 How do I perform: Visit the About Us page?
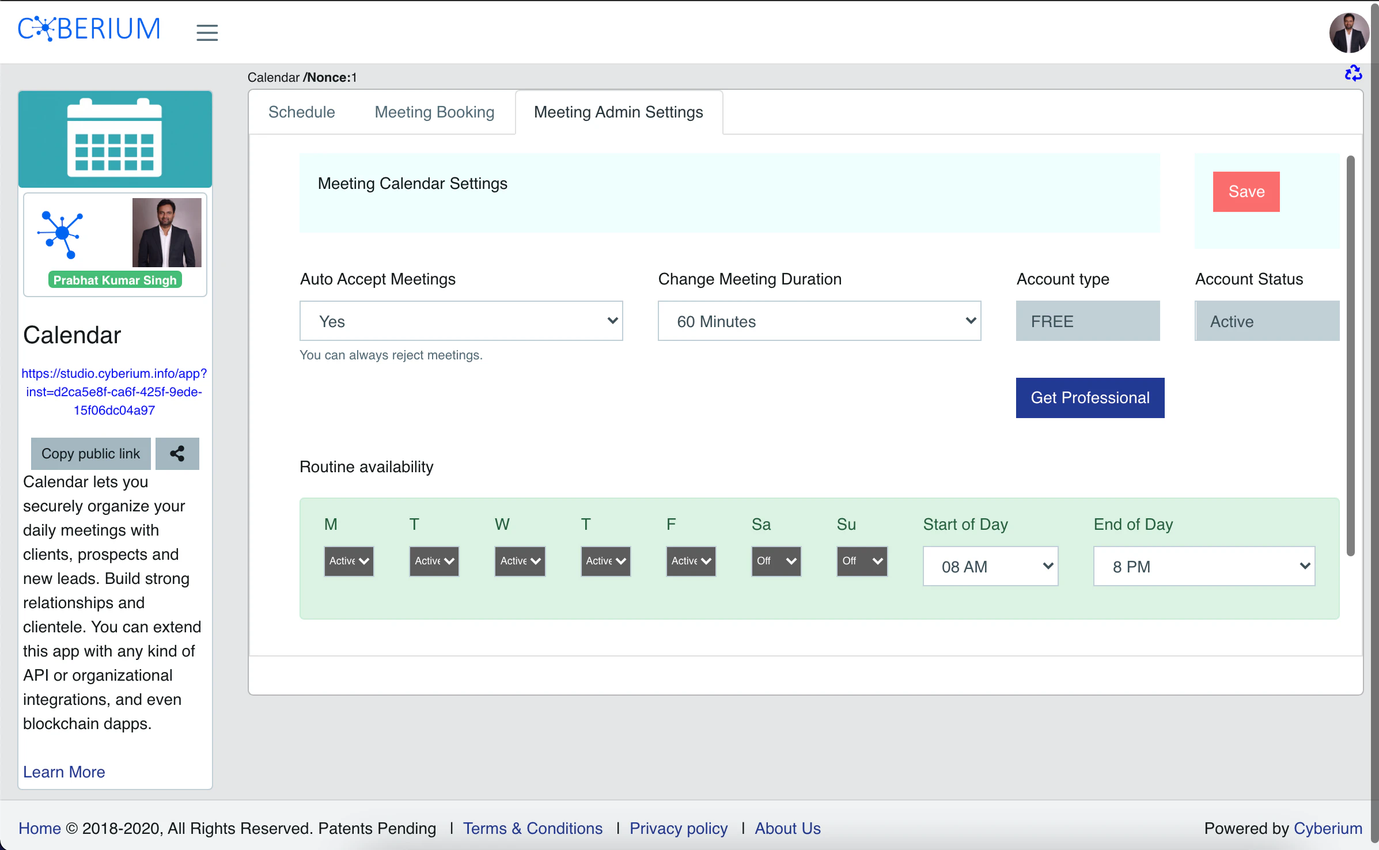pos(787,828)
